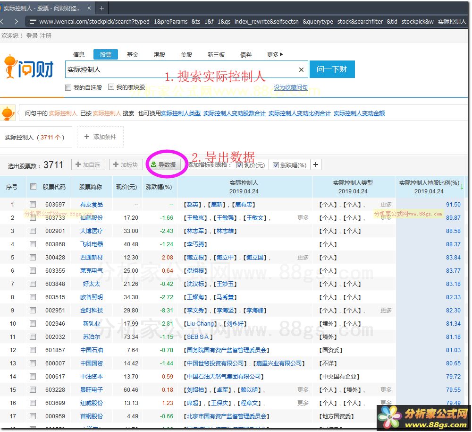
Task: Check the row for 有友食品
Action: [33, 204]
